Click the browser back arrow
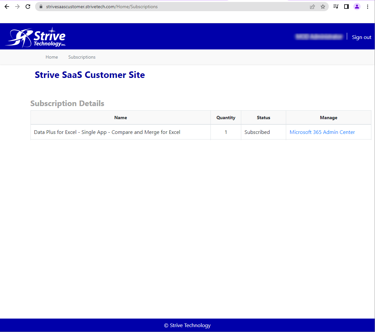The image size is (375, 332). [7, 7]
